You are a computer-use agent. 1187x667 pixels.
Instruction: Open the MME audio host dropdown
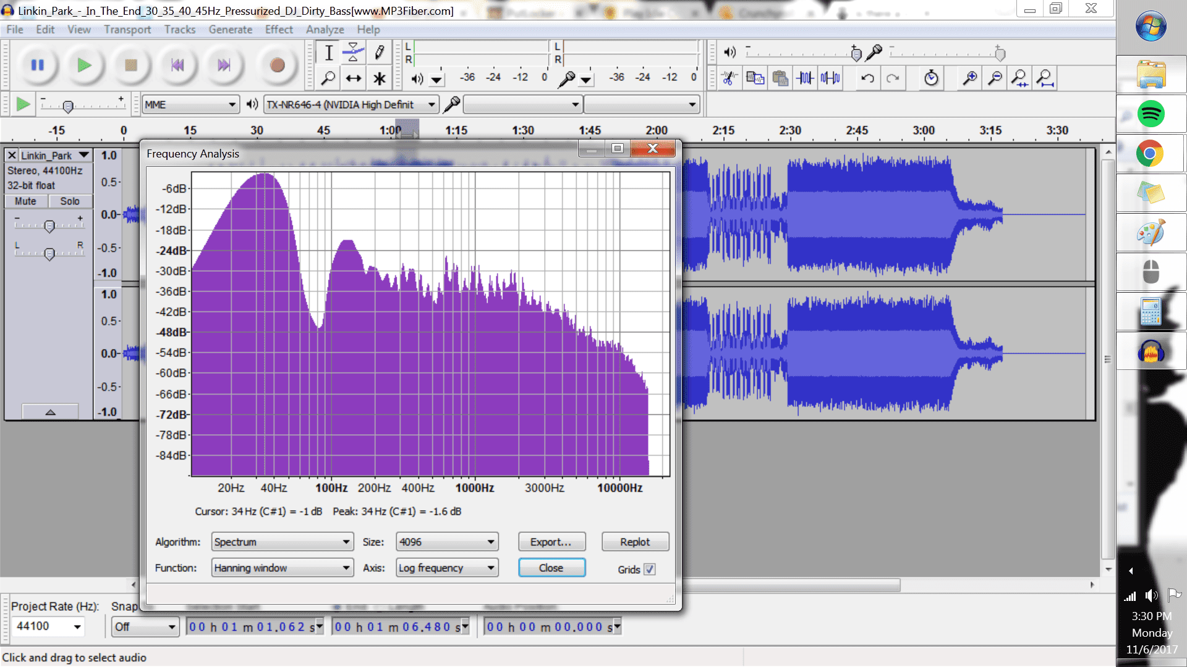tap(190, 104)
